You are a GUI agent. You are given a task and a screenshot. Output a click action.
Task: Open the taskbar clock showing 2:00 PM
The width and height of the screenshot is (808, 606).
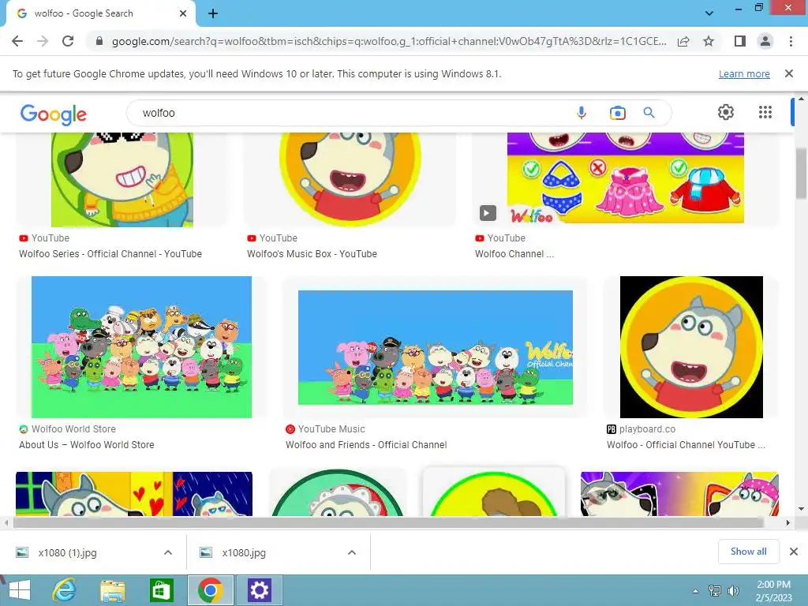773,590
